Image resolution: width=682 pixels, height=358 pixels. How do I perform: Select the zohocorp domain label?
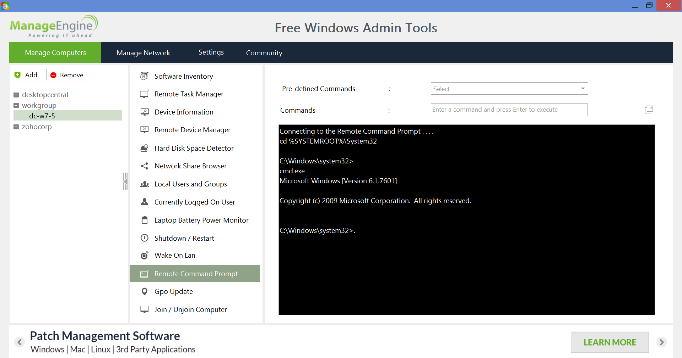[37, 127]
